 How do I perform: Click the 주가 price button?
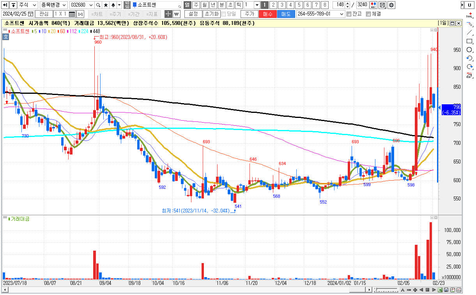[x=250, y=14]
